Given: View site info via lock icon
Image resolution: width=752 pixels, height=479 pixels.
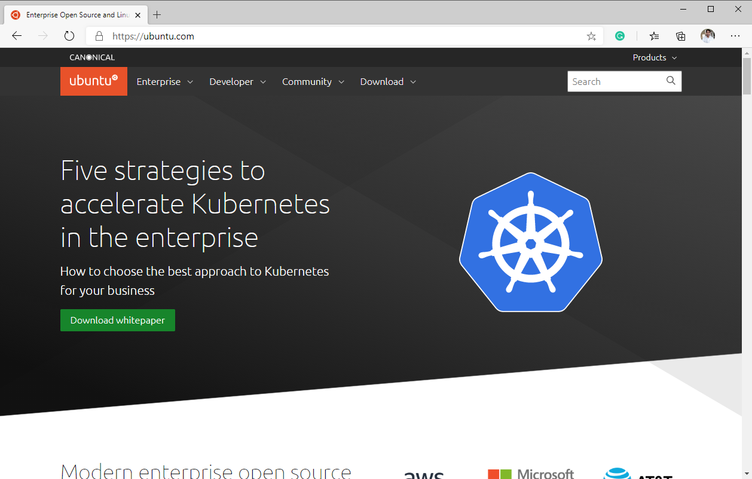Looking at the screenshot, I should [99, 36].
